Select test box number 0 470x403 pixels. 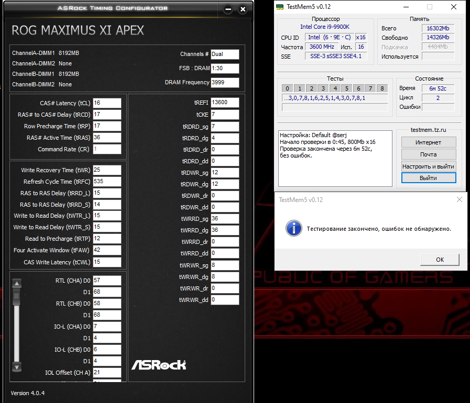[x=287, y=88]
